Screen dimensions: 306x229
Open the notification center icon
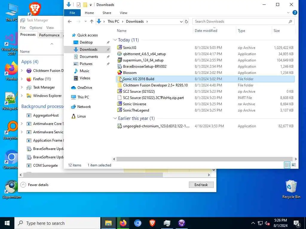[297, 223]
